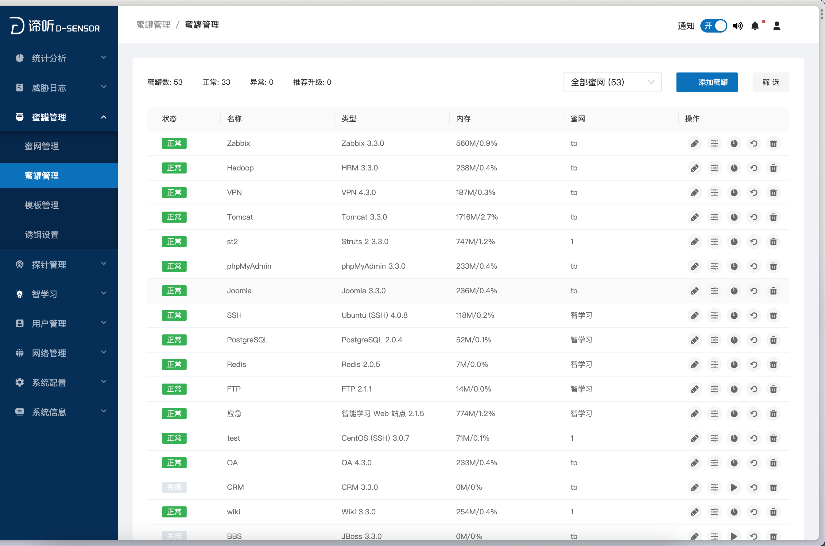
Task: Start the CRM honeypot with play icon
Action: click(734, 488)
